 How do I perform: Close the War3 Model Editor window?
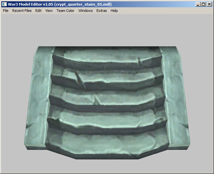[x=209, y=4]
